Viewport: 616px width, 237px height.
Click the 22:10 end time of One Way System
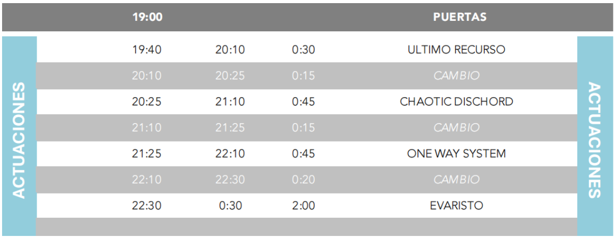point(230,153)
